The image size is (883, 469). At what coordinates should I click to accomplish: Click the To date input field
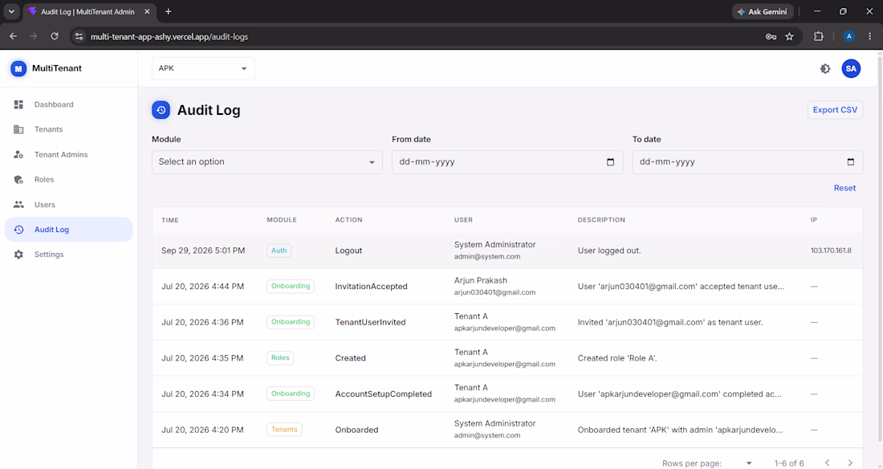pyautogui.click(x=747, y=162)
